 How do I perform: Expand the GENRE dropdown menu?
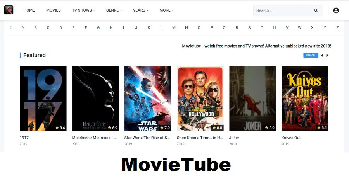click(114, 10)
